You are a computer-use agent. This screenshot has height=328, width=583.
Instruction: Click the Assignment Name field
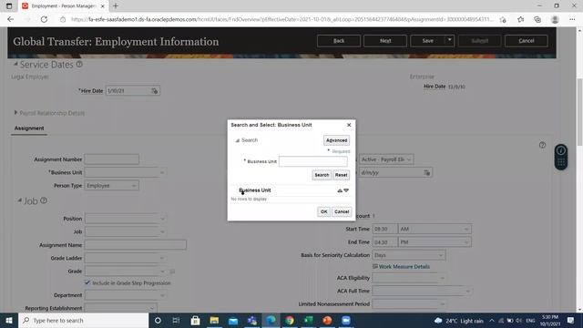point(136,245)
